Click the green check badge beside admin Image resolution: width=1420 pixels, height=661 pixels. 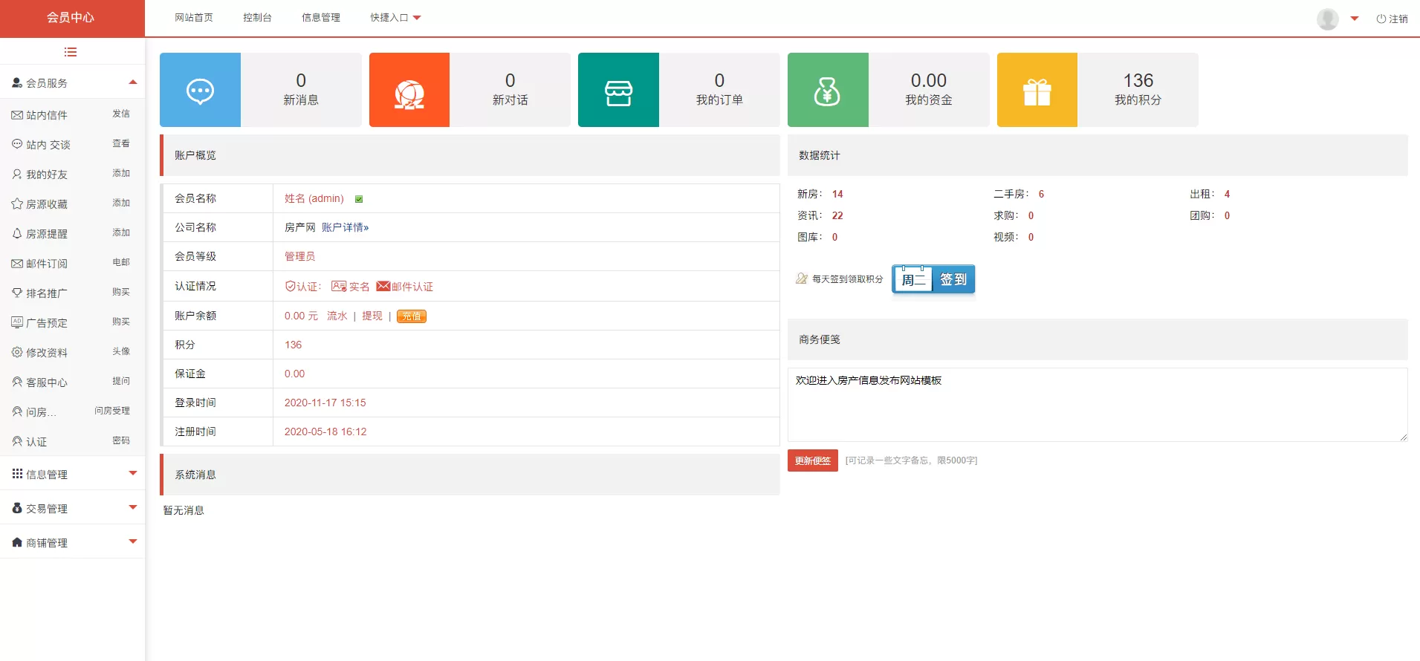point(359,199)
